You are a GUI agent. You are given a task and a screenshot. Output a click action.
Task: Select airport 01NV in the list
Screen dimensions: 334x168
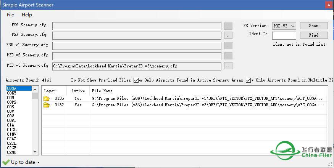click(19, 134)
